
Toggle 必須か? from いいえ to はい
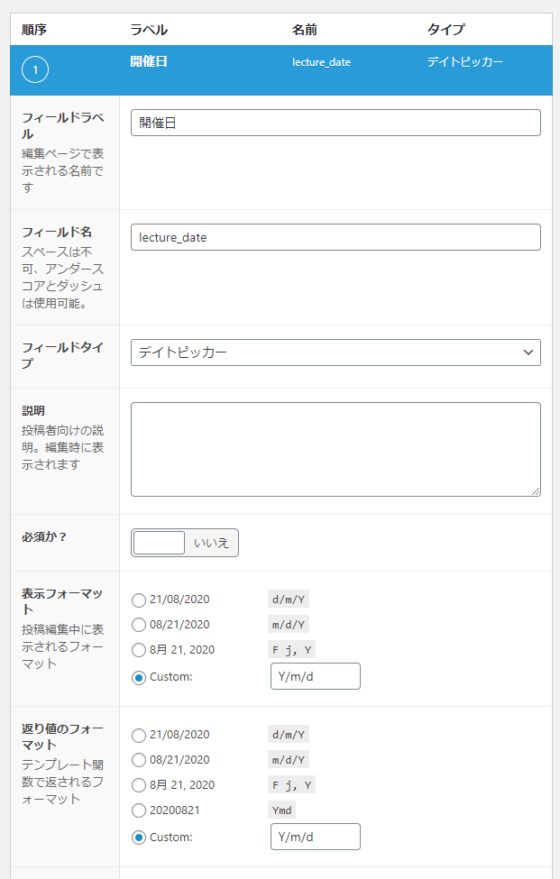[x=159, y=542]
